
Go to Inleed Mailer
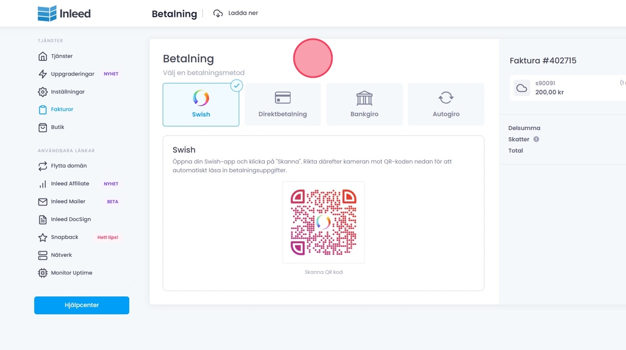pos(68,202)
